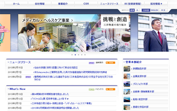The height and width of the screenshot is (111, 177).
Task: Open 第94期第3四半期報告書 submission item
Action: click(x=50, y=94)
